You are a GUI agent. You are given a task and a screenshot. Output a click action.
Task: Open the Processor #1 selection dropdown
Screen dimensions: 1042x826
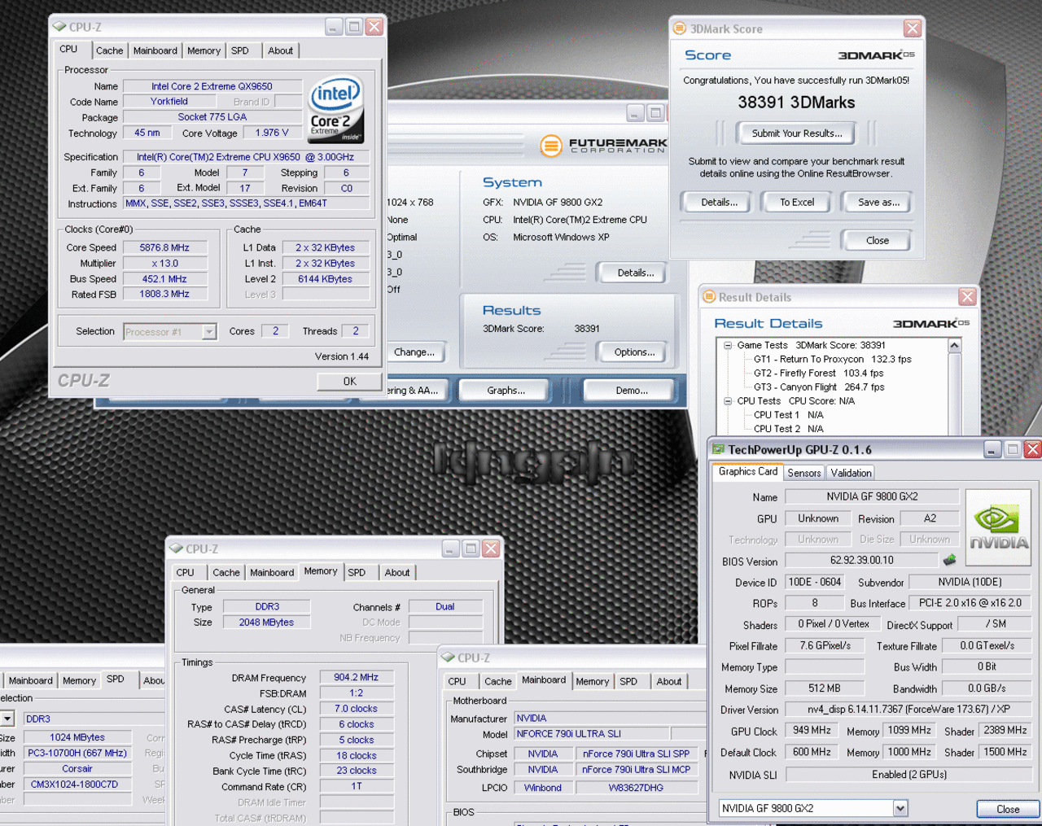pyautogui.click(x=209, y=332)
